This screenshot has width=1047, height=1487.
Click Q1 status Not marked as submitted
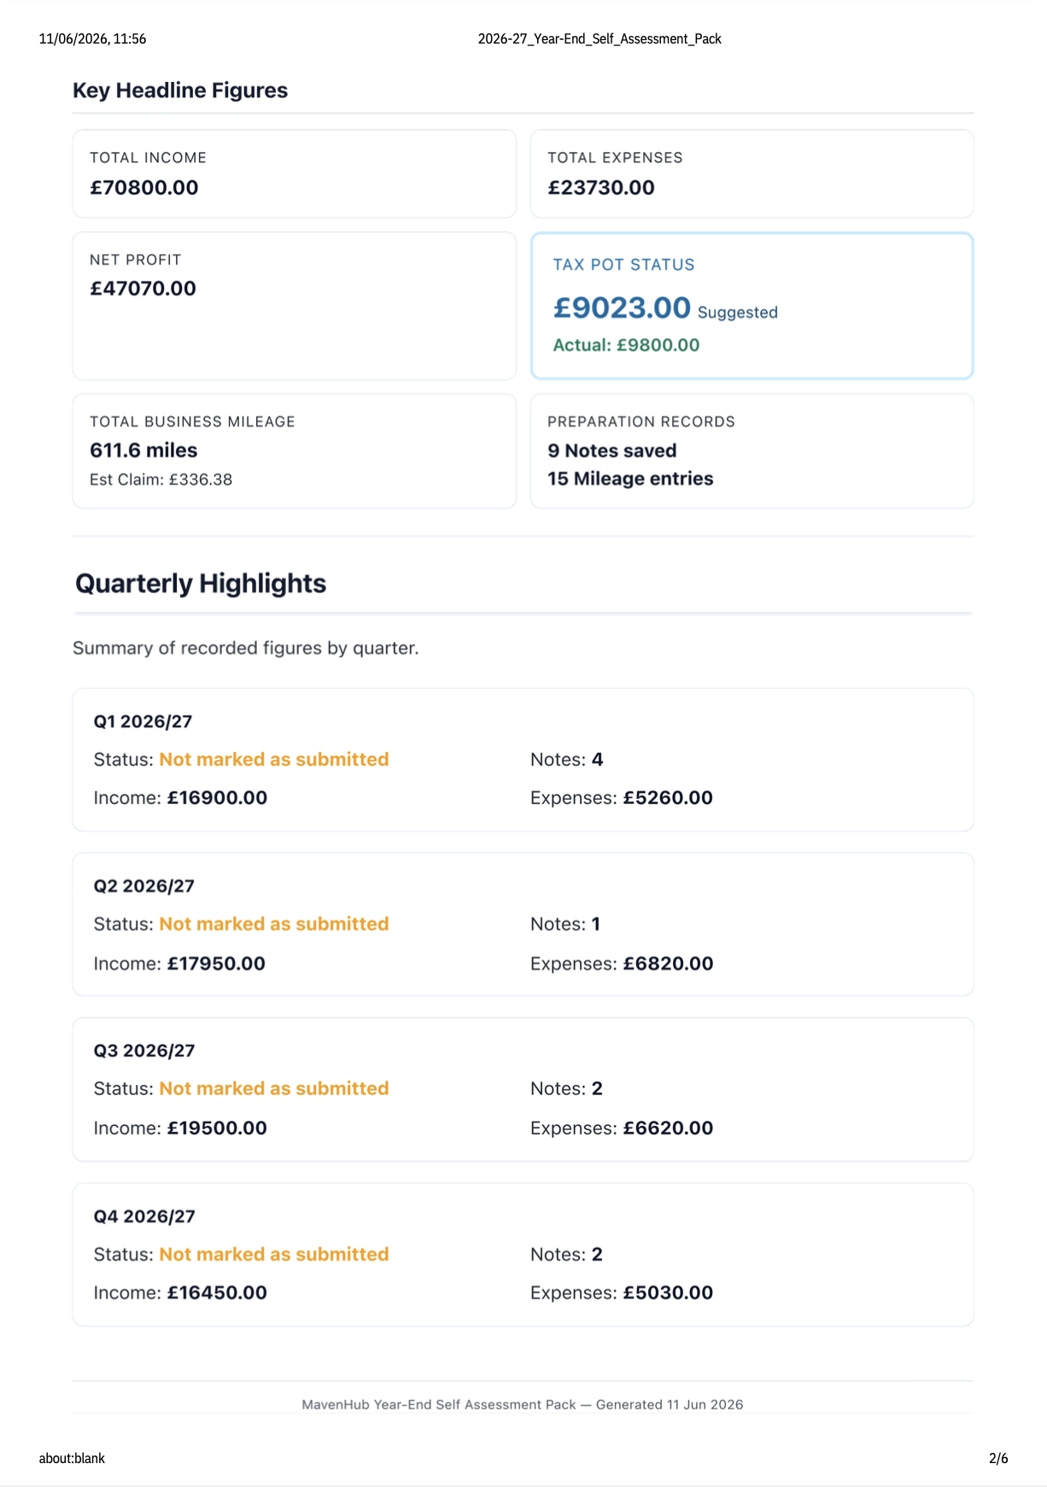pyautogui.click(x=274, y=760)
